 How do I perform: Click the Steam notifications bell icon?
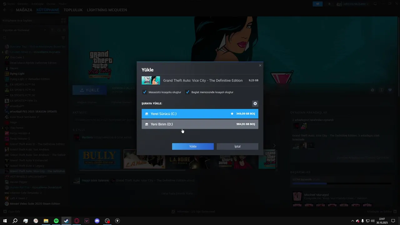[329, 4]
